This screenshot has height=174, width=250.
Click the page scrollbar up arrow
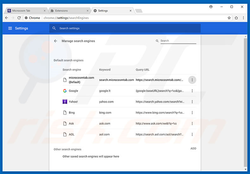(246, 37)
